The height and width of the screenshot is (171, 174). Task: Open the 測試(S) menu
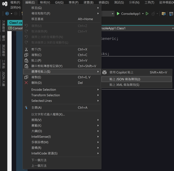click(x=119, y=2)
